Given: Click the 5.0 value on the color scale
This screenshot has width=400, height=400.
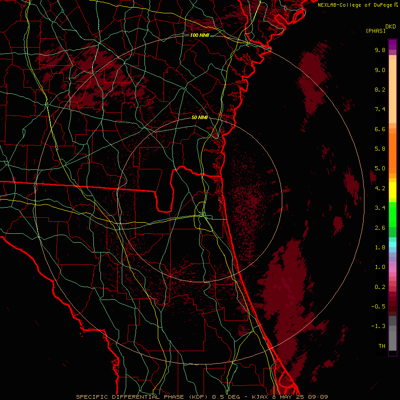Looking at the screenshot, I should coord(380,168).
